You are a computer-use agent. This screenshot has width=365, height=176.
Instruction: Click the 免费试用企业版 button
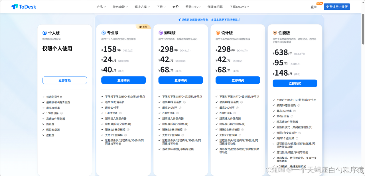pos(337,7)
